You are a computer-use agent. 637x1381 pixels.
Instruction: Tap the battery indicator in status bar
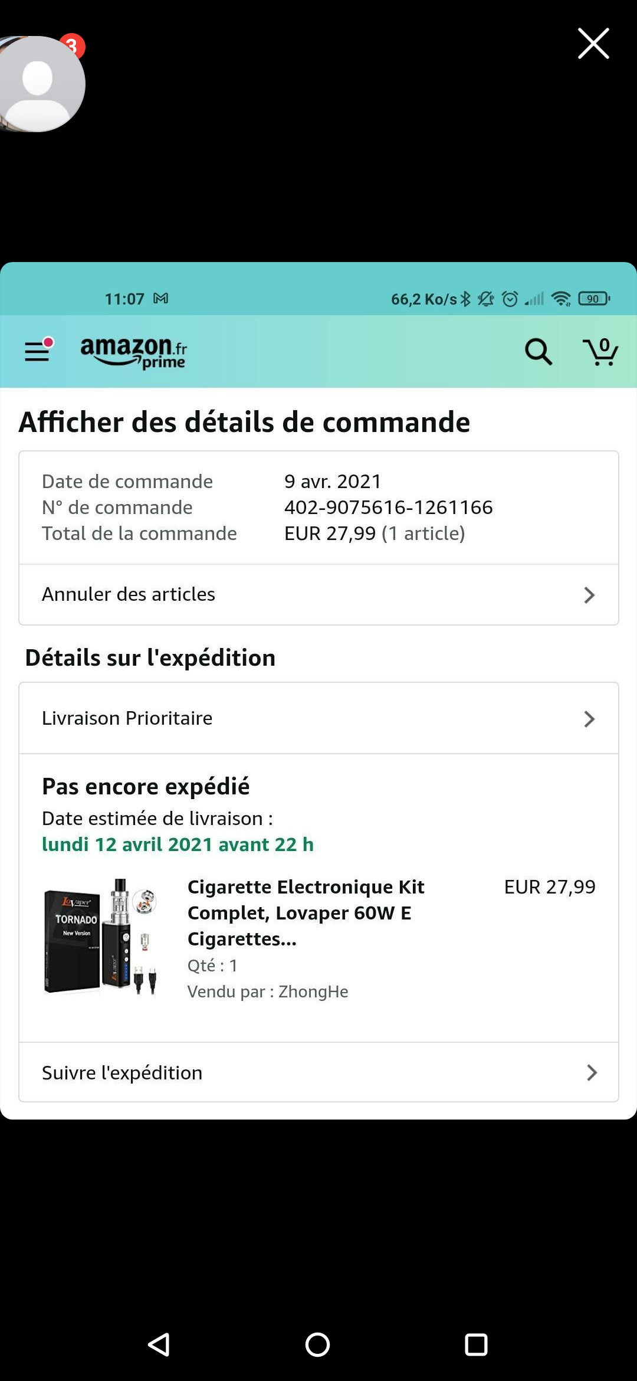[x=593, y=299]
